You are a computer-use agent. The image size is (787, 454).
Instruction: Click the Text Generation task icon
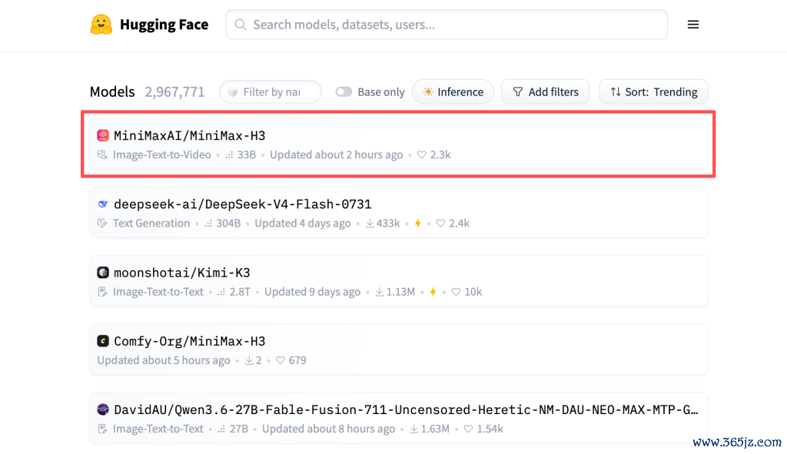click(x=102, y=224)
